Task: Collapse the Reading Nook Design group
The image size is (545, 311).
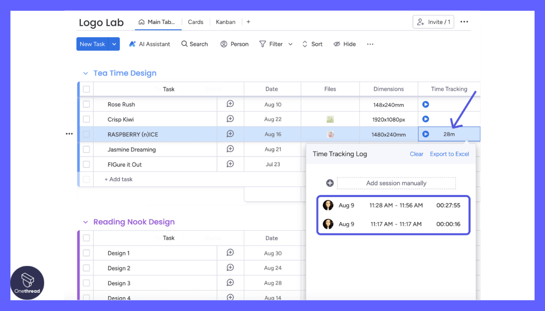Action: coord(85,222)
